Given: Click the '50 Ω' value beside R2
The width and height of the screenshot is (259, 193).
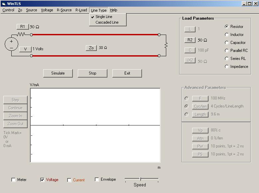Looking at the screenshot, I should click(x=202, y=40).
